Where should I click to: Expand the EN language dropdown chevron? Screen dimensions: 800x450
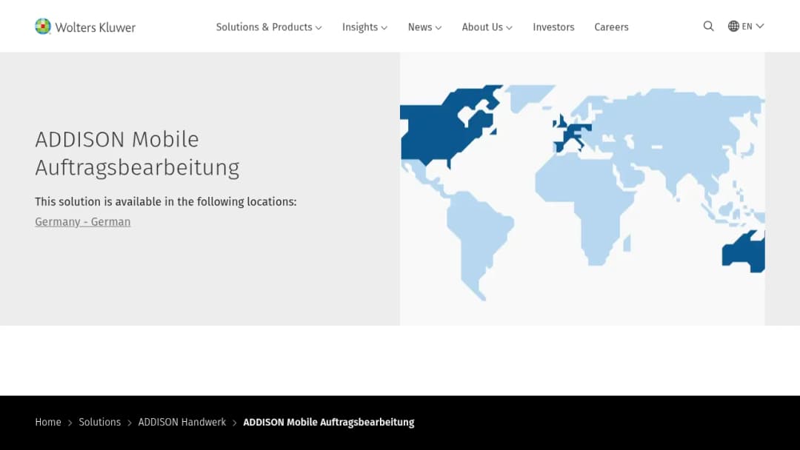click(760, 26)
